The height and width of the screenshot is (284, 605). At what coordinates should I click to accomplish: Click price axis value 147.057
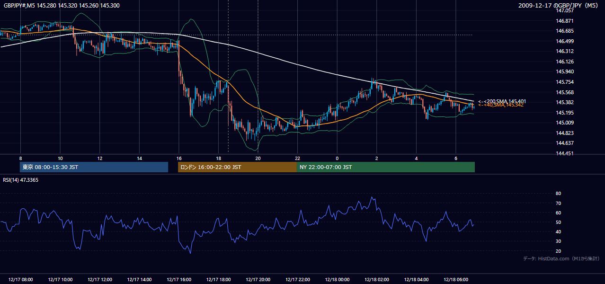(564, 10)
